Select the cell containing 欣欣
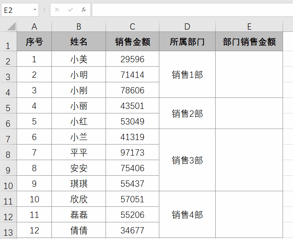 tap(79, 199)
